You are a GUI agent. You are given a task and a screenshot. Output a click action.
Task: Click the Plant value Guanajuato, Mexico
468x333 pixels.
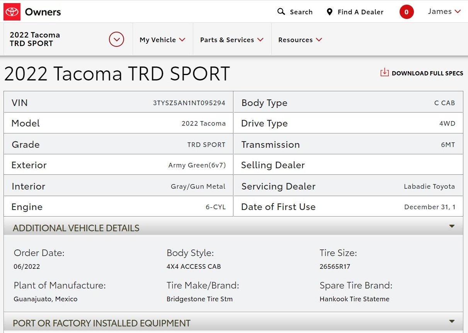(46, 299)
